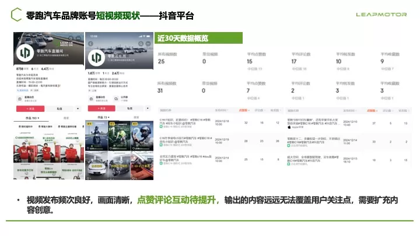Click the date 2024/12/13 18:10
The height and width of the screenshot is (236, 420).
351,160
